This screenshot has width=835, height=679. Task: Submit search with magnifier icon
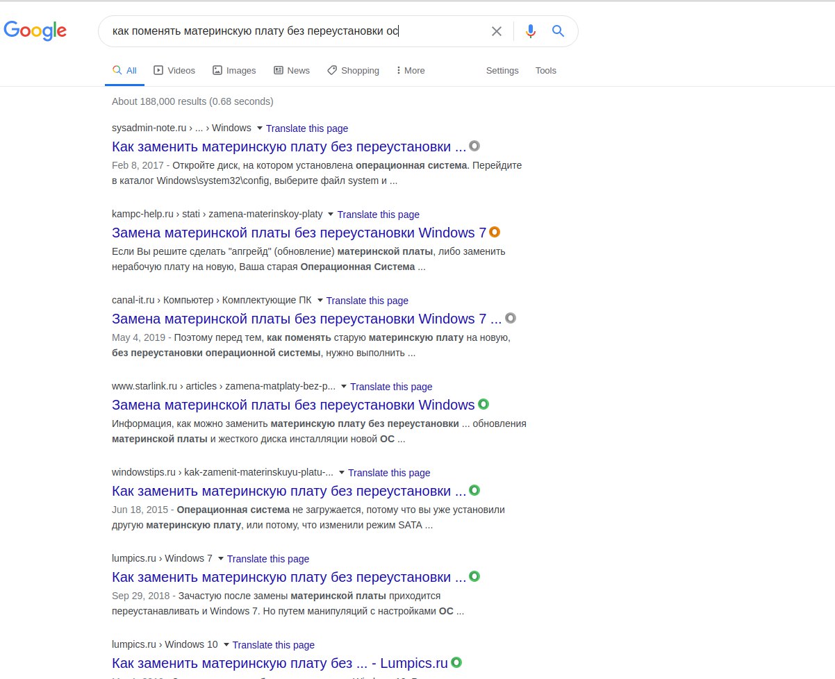(x=558, y=31)
